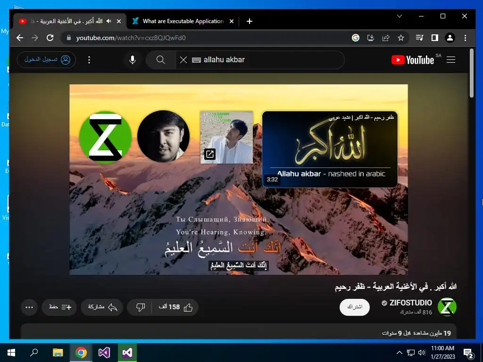Viewport: 483px width, 362px height.
Task: Toggle Chrome side panel
Action: (x=434, y=38)
